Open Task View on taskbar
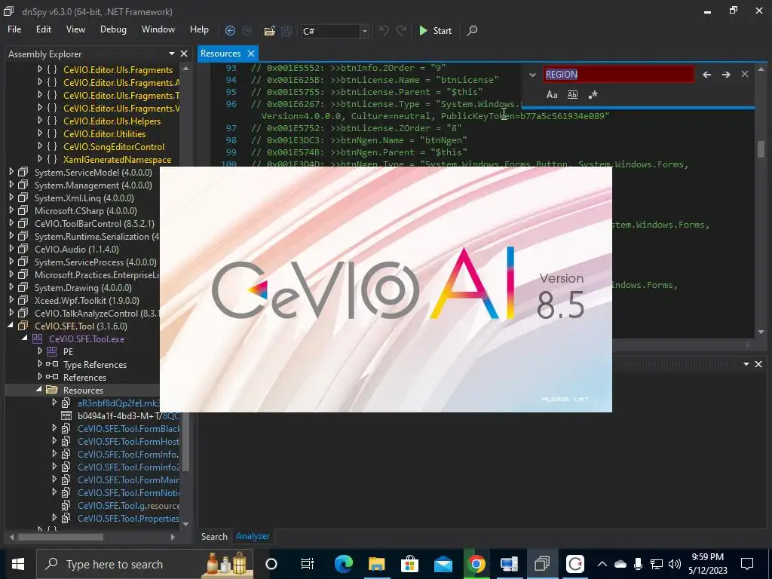 pos(308,564)
